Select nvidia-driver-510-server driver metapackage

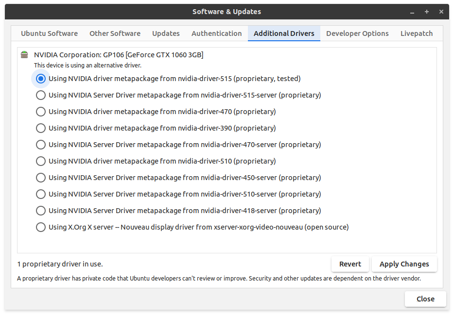point(40,194)
